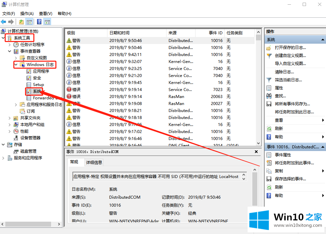Collapse the 系统工具 tree node

coord(3,38)
